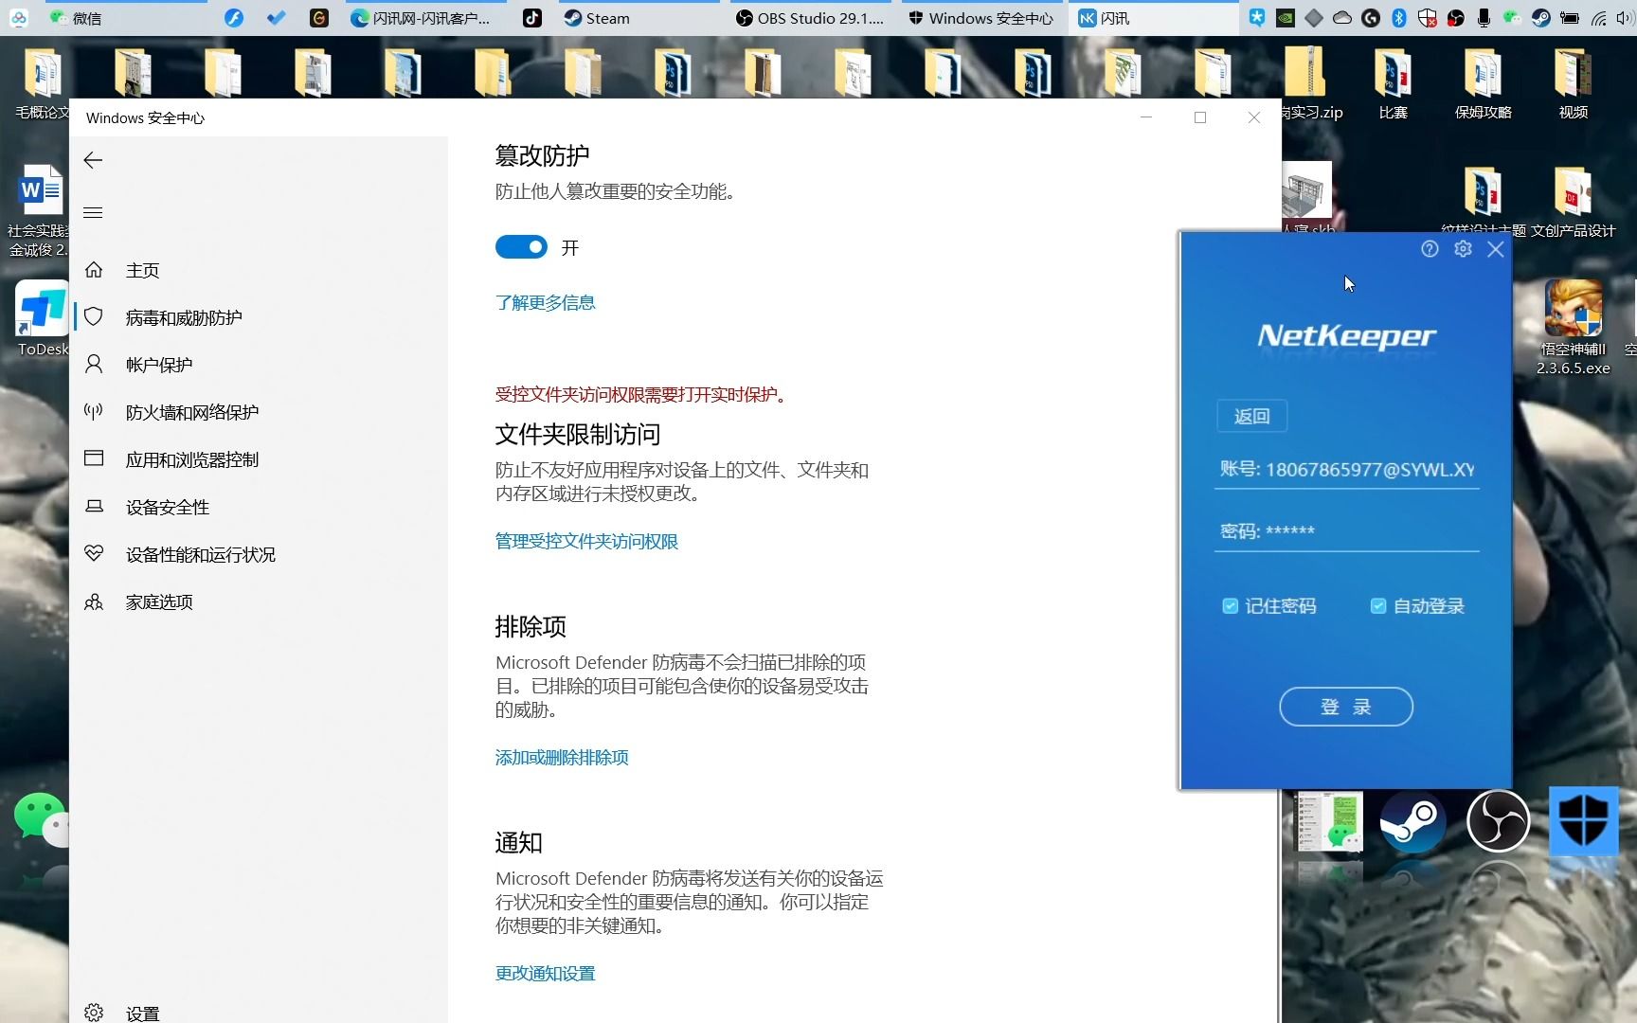Screen dimensions: 1637x1023
Task: Click the person icon for 帐户保护
Action: point(94,365)
